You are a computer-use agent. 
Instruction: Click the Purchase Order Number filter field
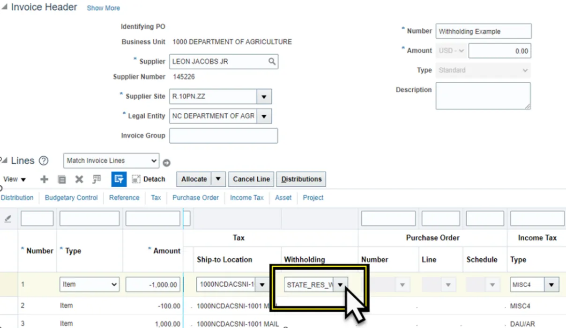coord(388,219)
